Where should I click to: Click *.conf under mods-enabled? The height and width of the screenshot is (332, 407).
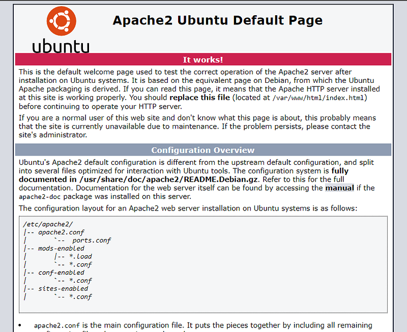[80, 264]
